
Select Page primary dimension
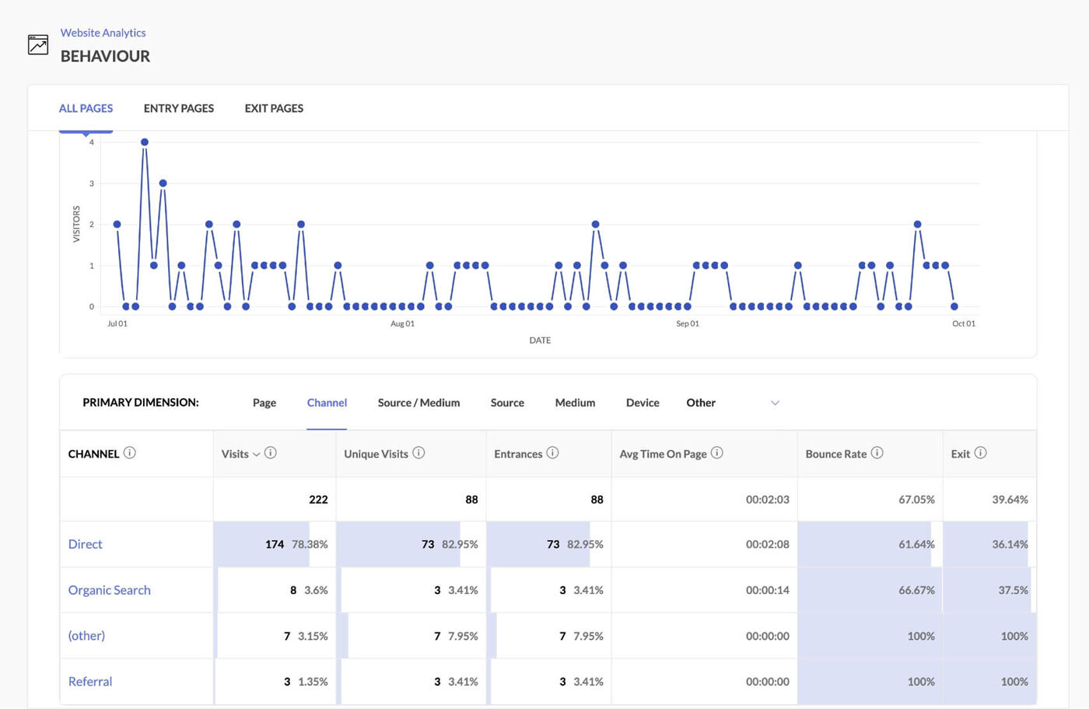pyautogui.click(x=264, y=403)
